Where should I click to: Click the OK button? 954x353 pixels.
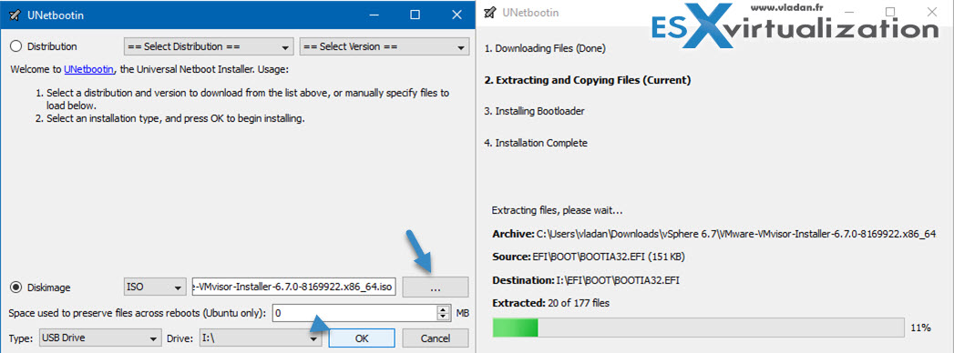[x=362, y=338]
